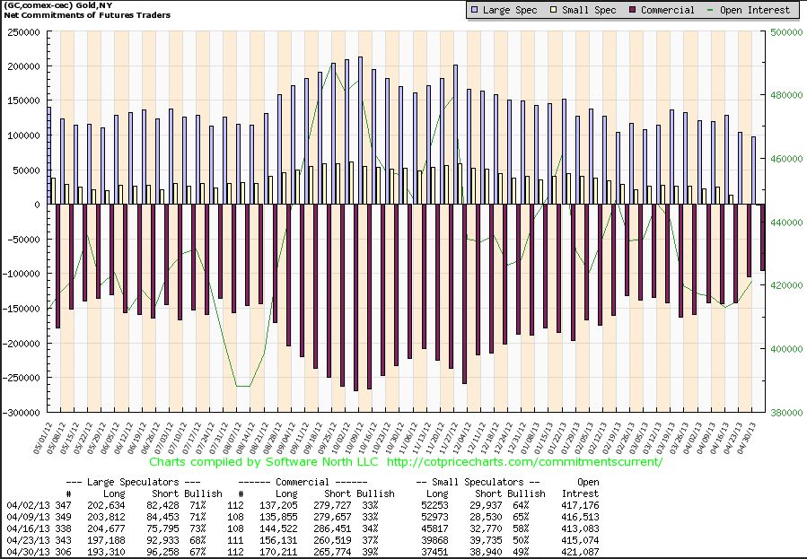The width and height of the screenshot is (807, 559).
Task: Click the right axis label 460000
Action: pos(786,159)
